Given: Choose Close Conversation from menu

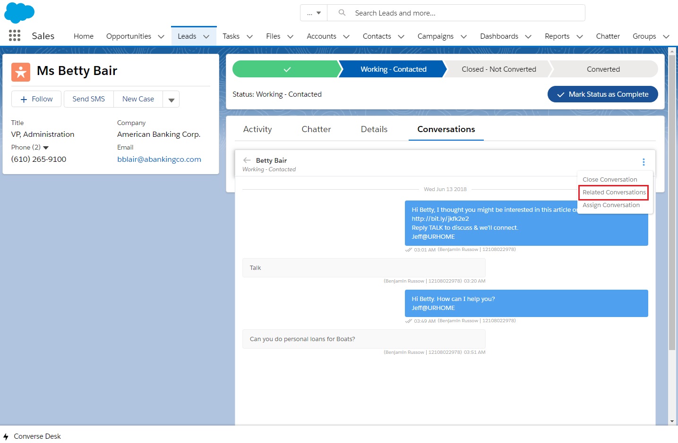Looking at the screenshot, I should (610, 180).
